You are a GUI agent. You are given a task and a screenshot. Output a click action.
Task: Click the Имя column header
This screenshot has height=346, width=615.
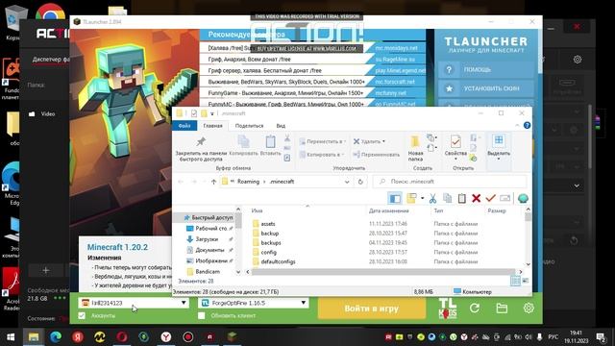[257, 211]
